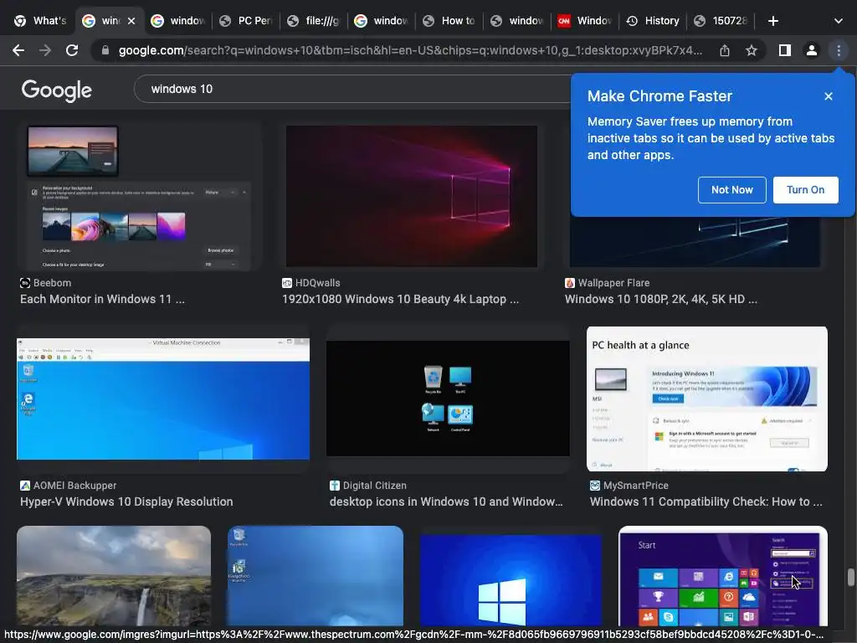The width and height of the screenshot is (857, 643).
Task: Dismiss the Make Chrome Faster popup
Action: click(x=829, y=96)
